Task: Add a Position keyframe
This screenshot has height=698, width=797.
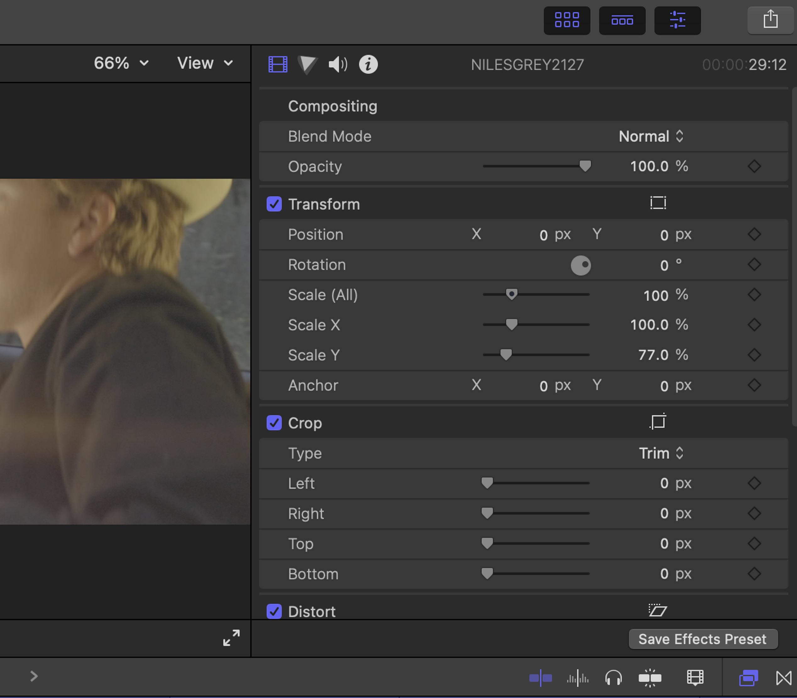Action: [x=754, y=235]
